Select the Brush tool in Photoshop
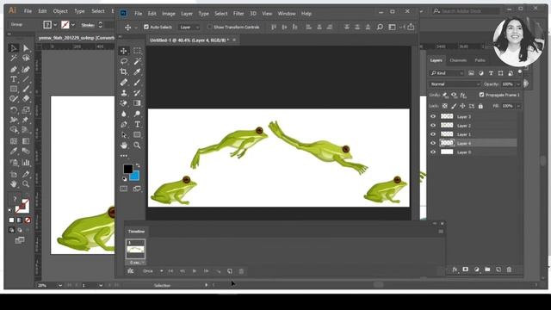Image resolution: width=551 pixels, height=310 pixels. (137, 83)
